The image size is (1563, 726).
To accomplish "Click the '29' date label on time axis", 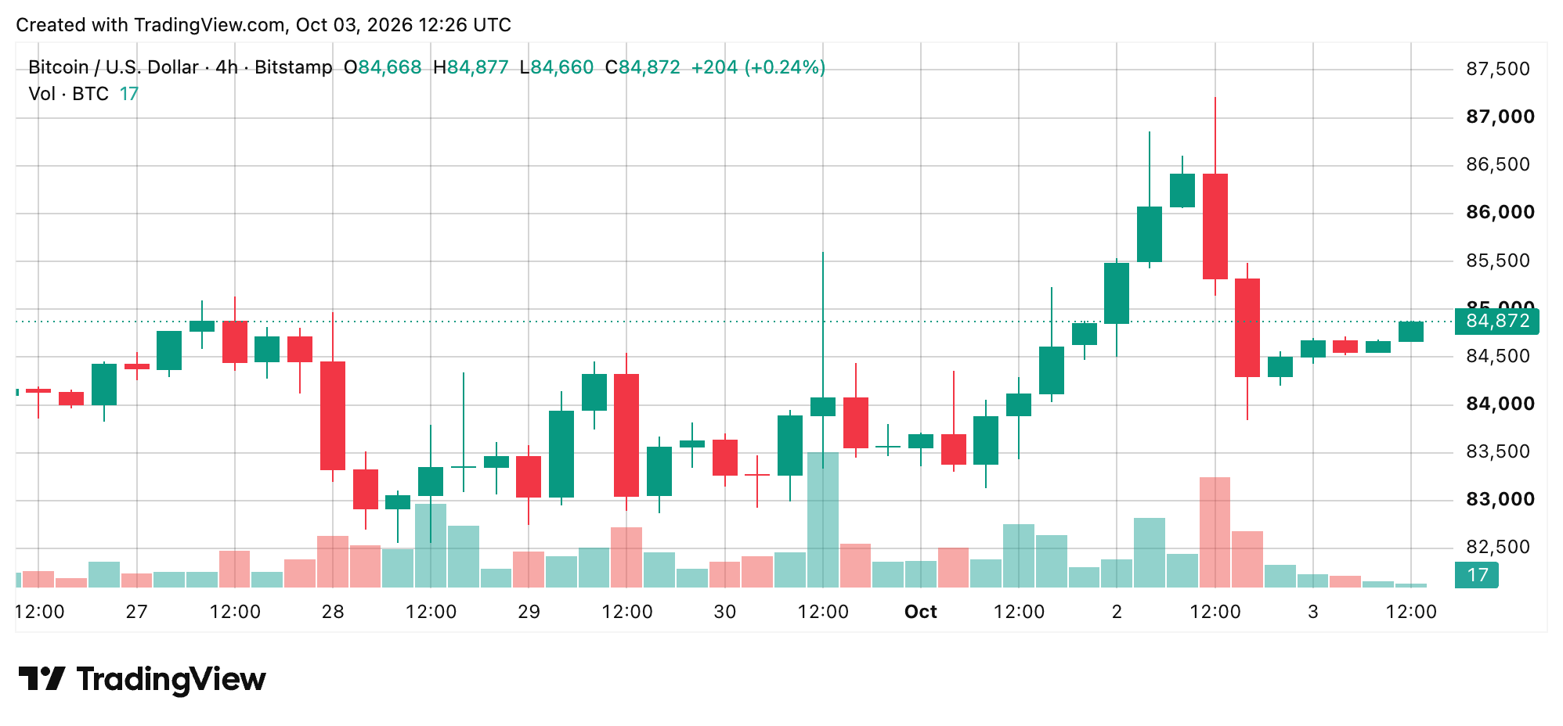I will click(529, 612).
